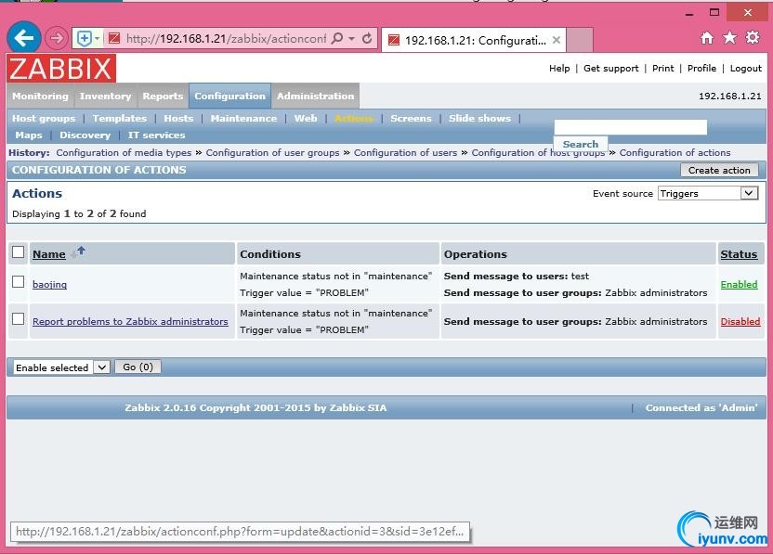Image resolution: width=773 pixels, height=554 pixels.
Task: Open Report problems to Zabbix administrators link
Action: 130,322
